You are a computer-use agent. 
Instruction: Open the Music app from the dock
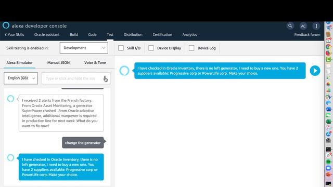pos(328,128)
